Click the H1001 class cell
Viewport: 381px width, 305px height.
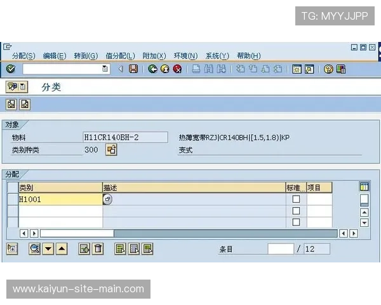click(x=60, y=200)
